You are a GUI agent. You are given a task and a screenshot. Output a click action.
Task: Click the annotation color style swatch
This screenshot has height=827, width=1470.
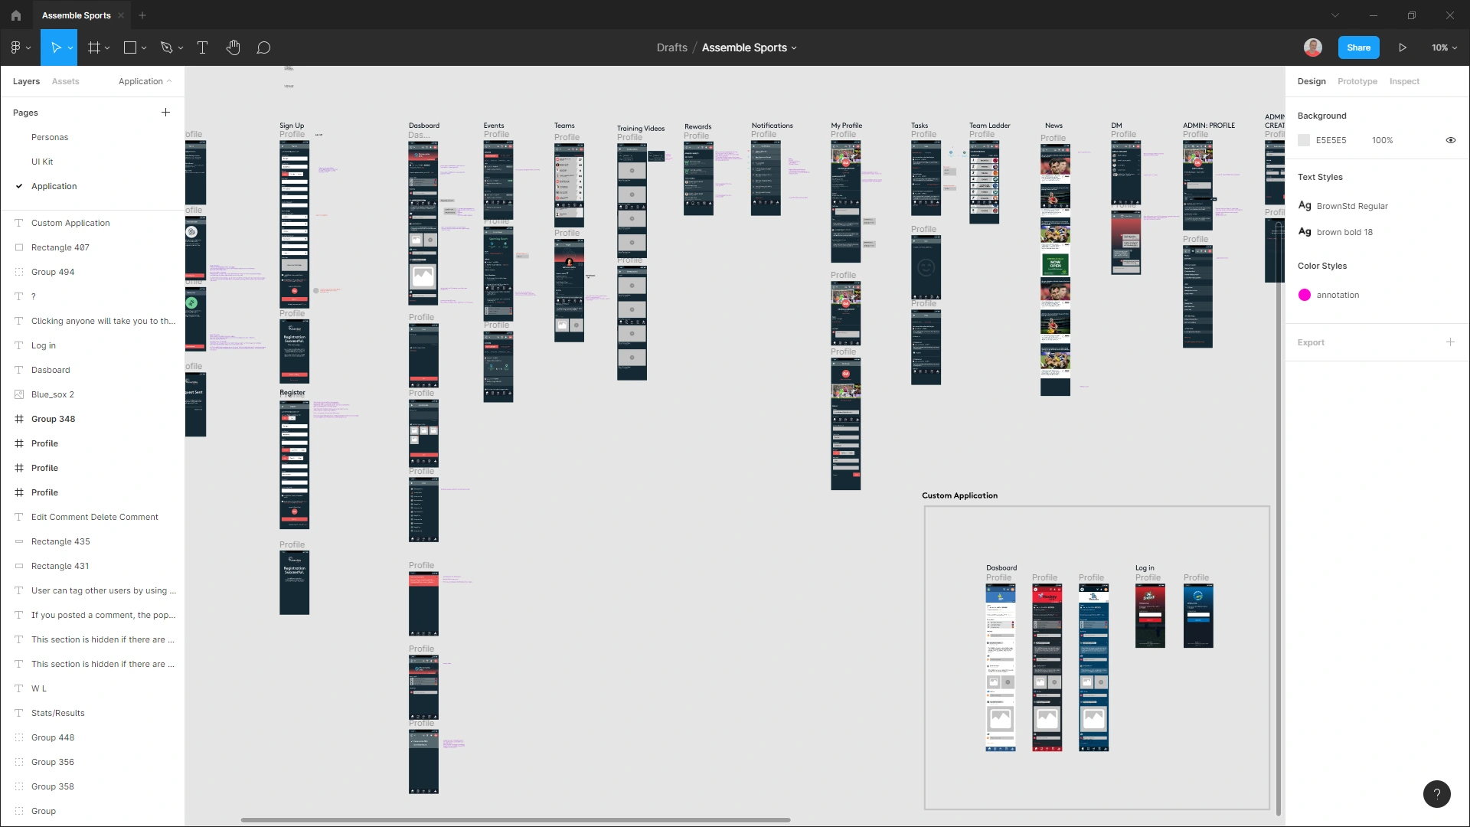coord(1305,295)
